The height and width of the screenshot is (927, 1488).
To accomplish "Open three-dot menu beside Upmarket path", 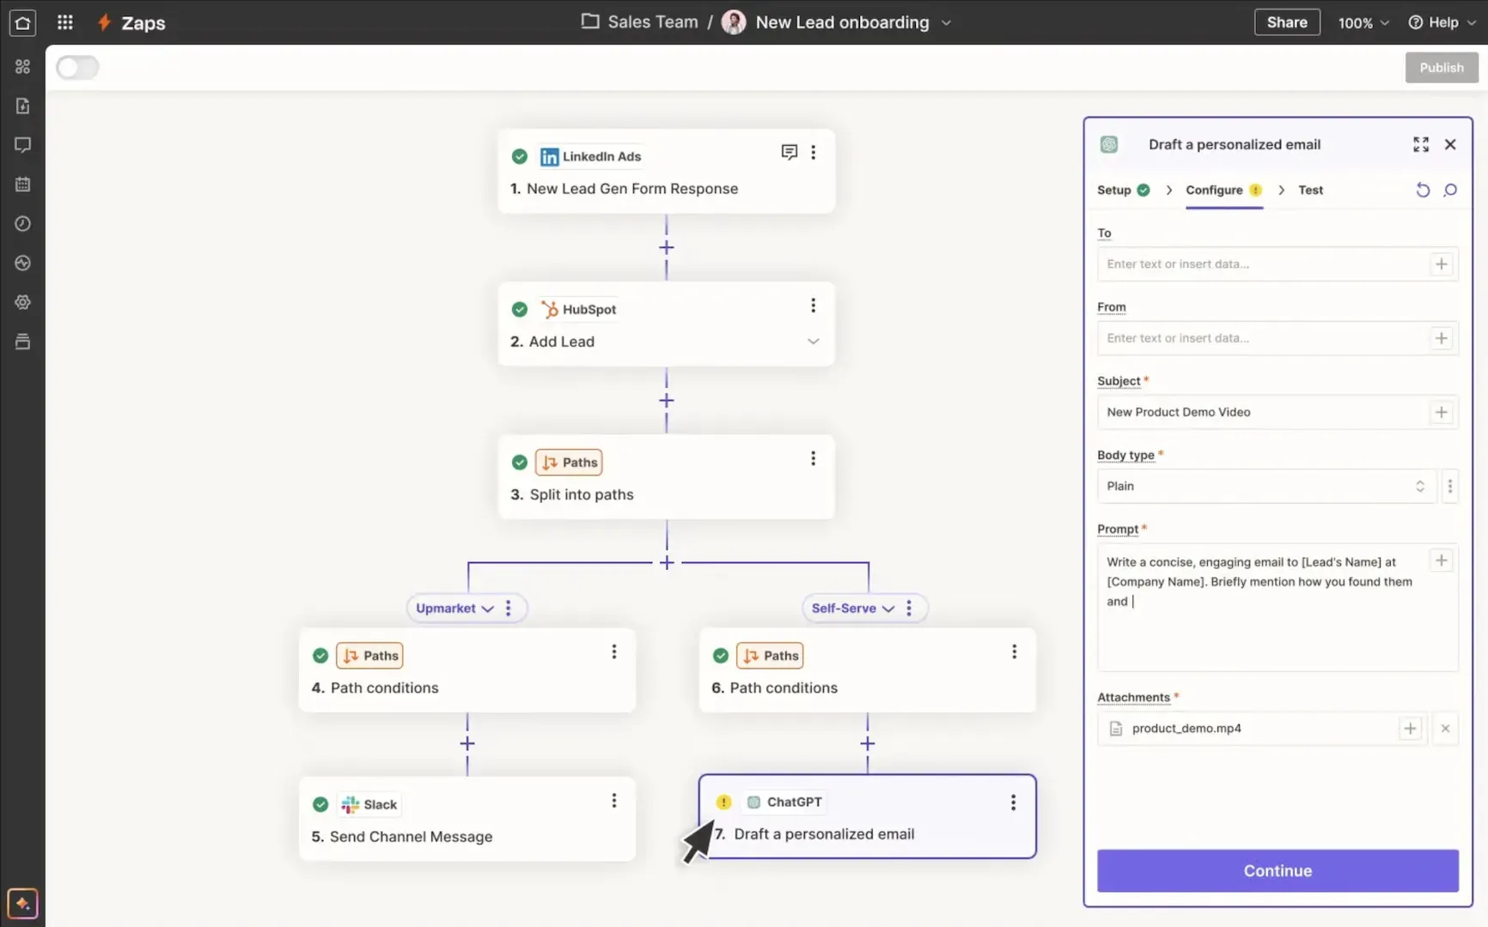I will tap(509, 608).
